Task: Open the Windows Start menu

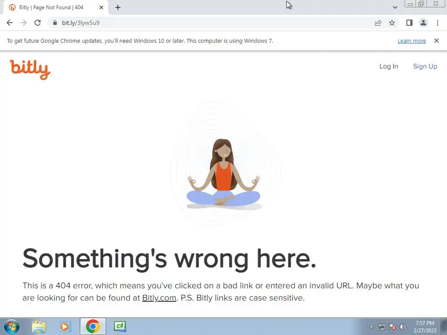Action: click(x=12, y=326)
